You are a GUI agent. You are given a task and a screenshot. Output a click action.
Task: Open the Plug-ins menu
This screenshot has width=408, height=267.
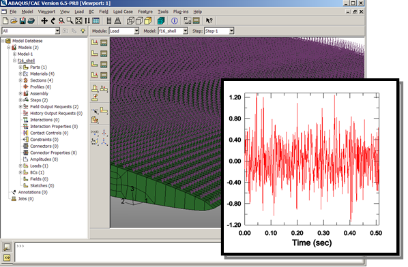[181, 12]
